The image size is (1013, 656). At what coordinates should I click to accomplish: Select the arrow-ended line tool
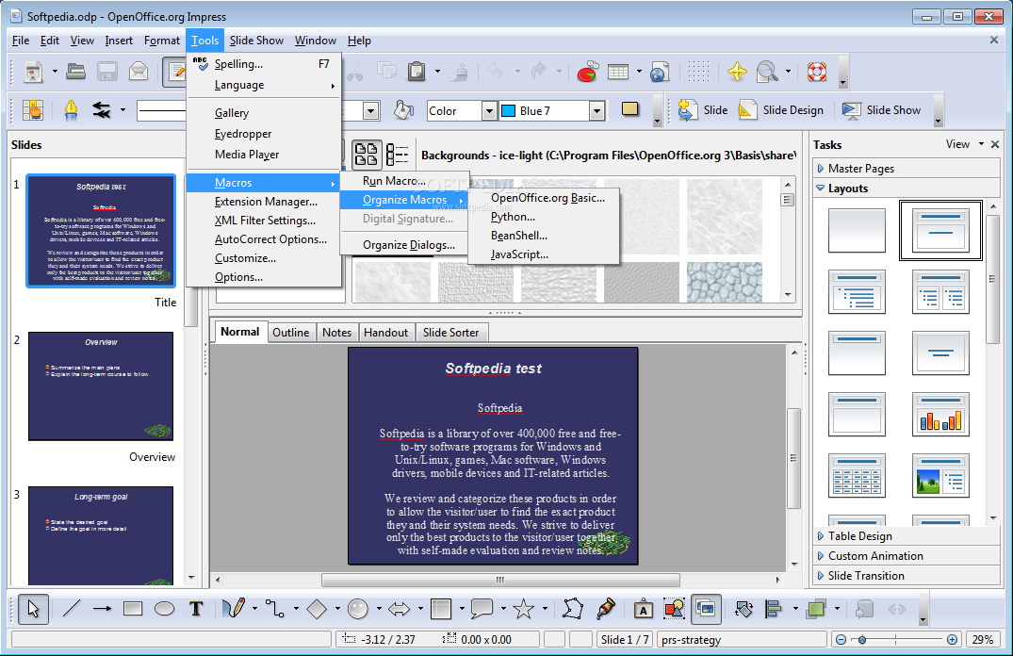tap(102, 609)
